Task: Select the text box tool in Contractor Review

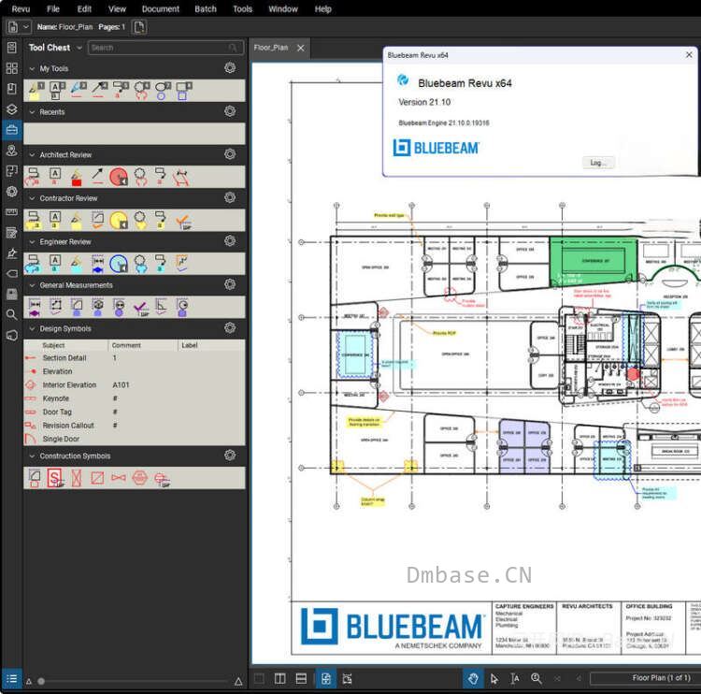Action: [x=54, y=220]
